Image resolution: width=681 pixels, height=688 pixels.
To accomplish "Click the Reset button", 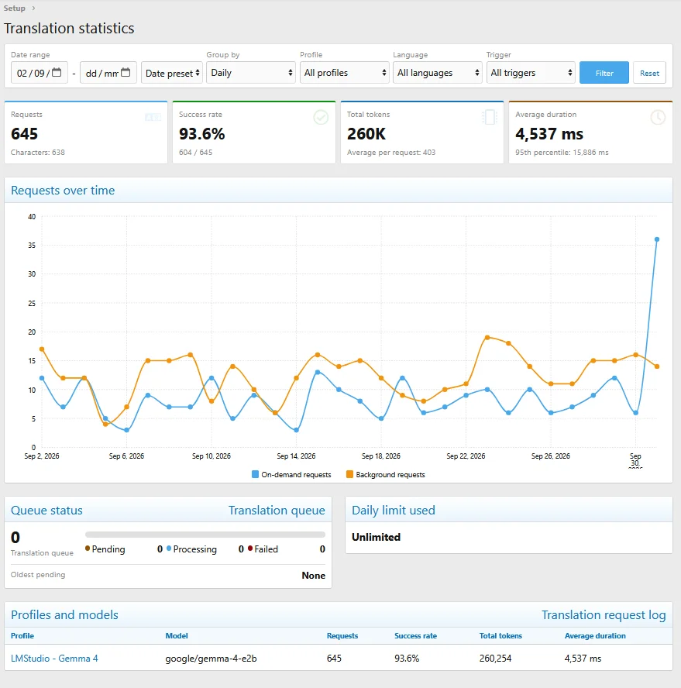I will pyautogui.click(x=649, y=73).
